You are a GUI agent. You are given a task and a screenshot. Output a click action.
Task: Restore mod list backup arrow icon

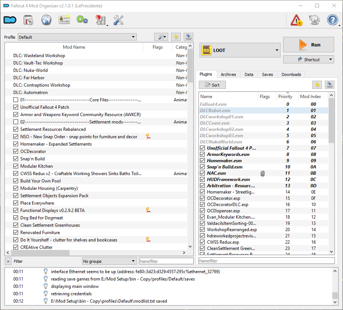pos(176,37)
